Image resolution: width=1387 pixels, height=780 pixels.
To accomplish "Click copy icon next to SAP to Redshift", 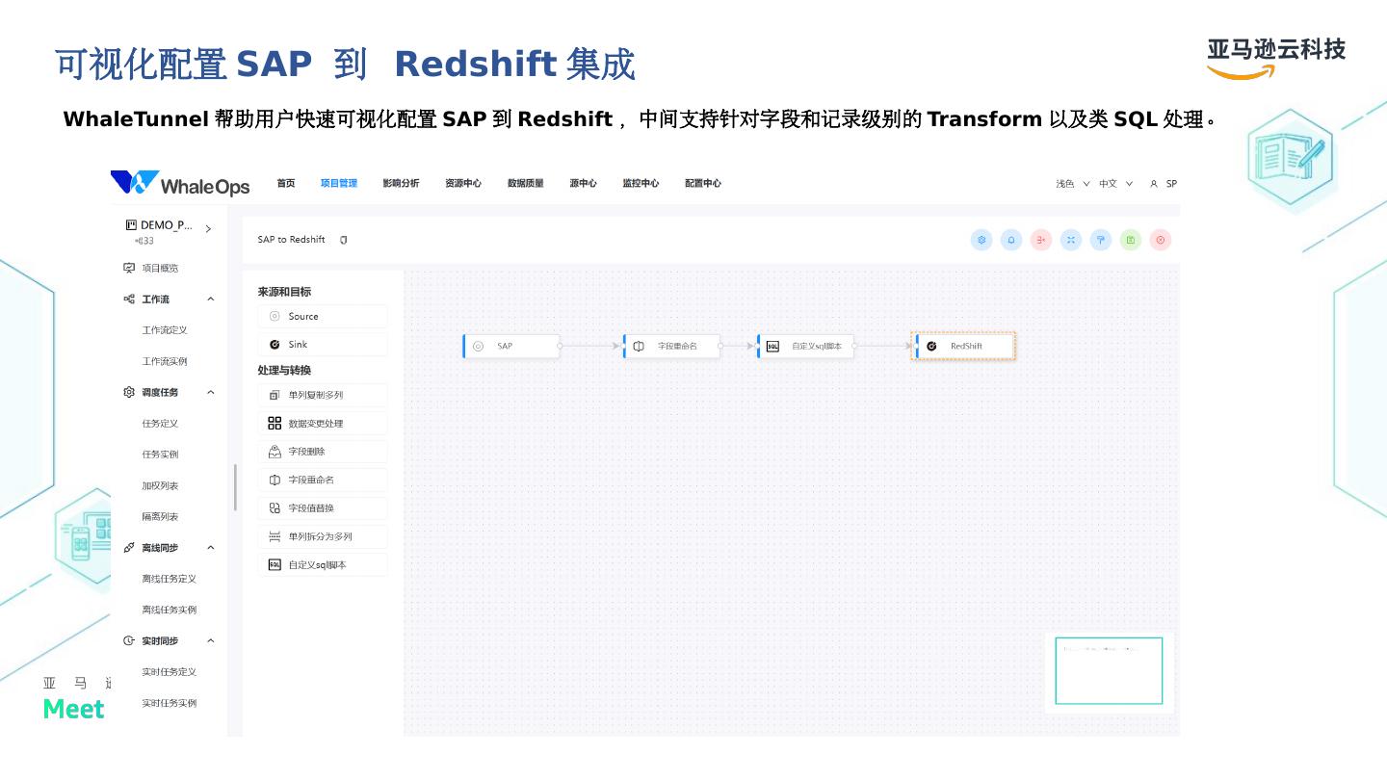I will pyautogui.click(x=344, y=240).
